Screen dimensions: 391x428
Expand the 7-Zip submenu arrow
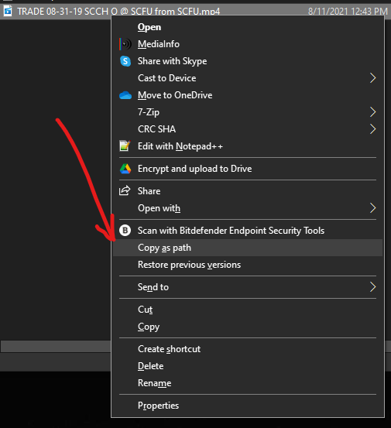click(x=372, y=112)
